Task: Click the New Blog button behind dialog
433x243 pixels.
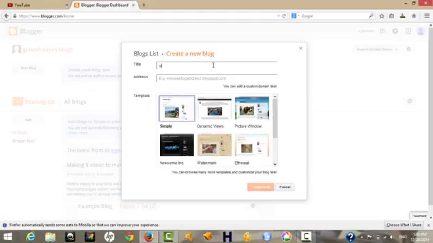Action: (x=28, y=68)
